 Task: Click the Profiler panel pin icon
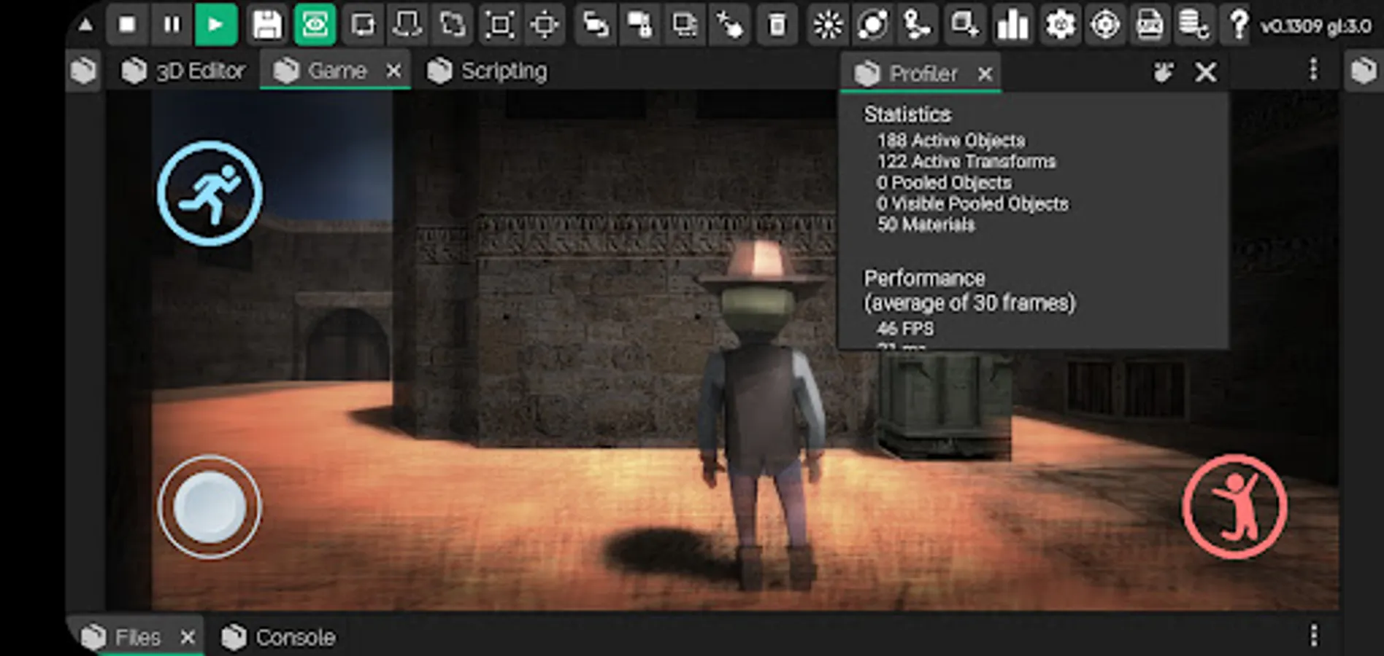click(x=1164, y=71)
